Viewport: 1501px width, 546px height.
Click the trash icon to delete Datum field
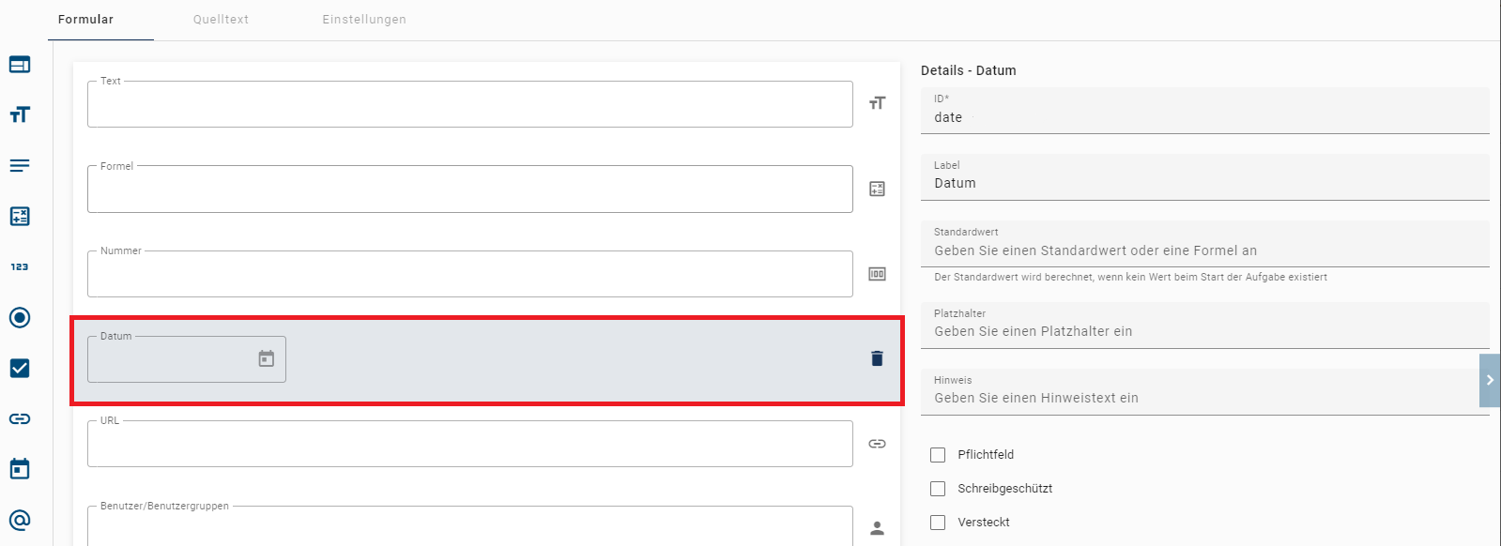tap(877, 358)
